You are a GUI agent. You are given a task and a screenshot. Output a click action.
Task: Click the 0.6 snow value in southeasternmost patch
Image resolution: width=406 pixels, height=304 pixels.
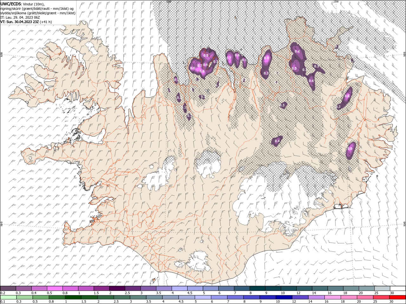350,149
